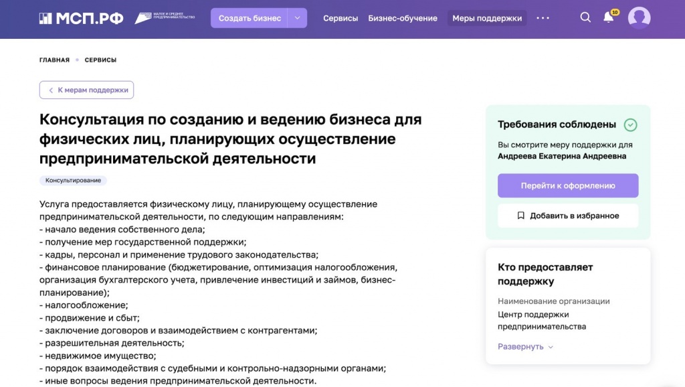This screenshot has width=685, height=387.
Task: Click the chevron next to Развернуть
Action: point(551,347)
